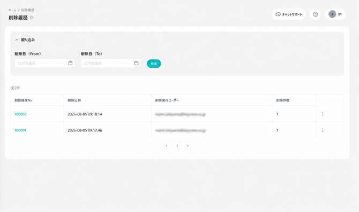
Task: Open the more options menu for row 100002
Action: 323,114
